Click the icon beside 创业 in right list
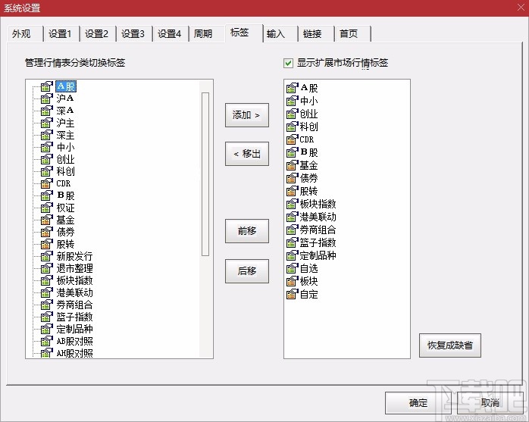The height and width of the screenshot is (422, 529). [x=293, y=114]
